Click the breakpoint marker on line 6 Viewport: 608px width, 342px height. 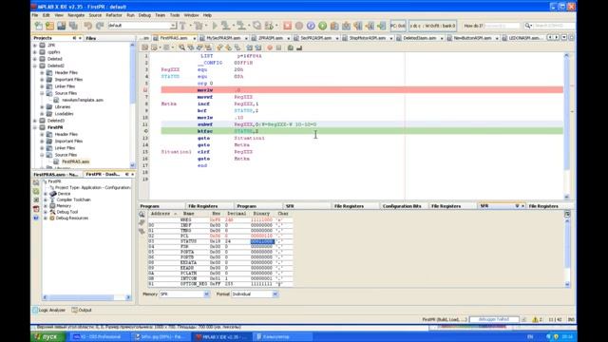[x=145, y=90]
